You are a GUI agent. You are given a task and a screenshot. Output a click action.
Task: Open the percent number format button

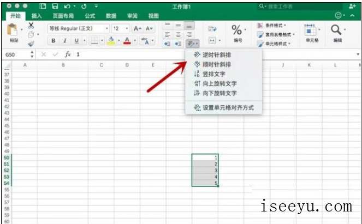tap(238, 31)
